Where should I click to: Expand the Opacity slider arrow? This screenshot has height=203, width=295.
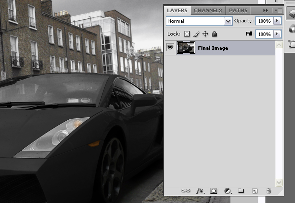click(x=277, y=21)
